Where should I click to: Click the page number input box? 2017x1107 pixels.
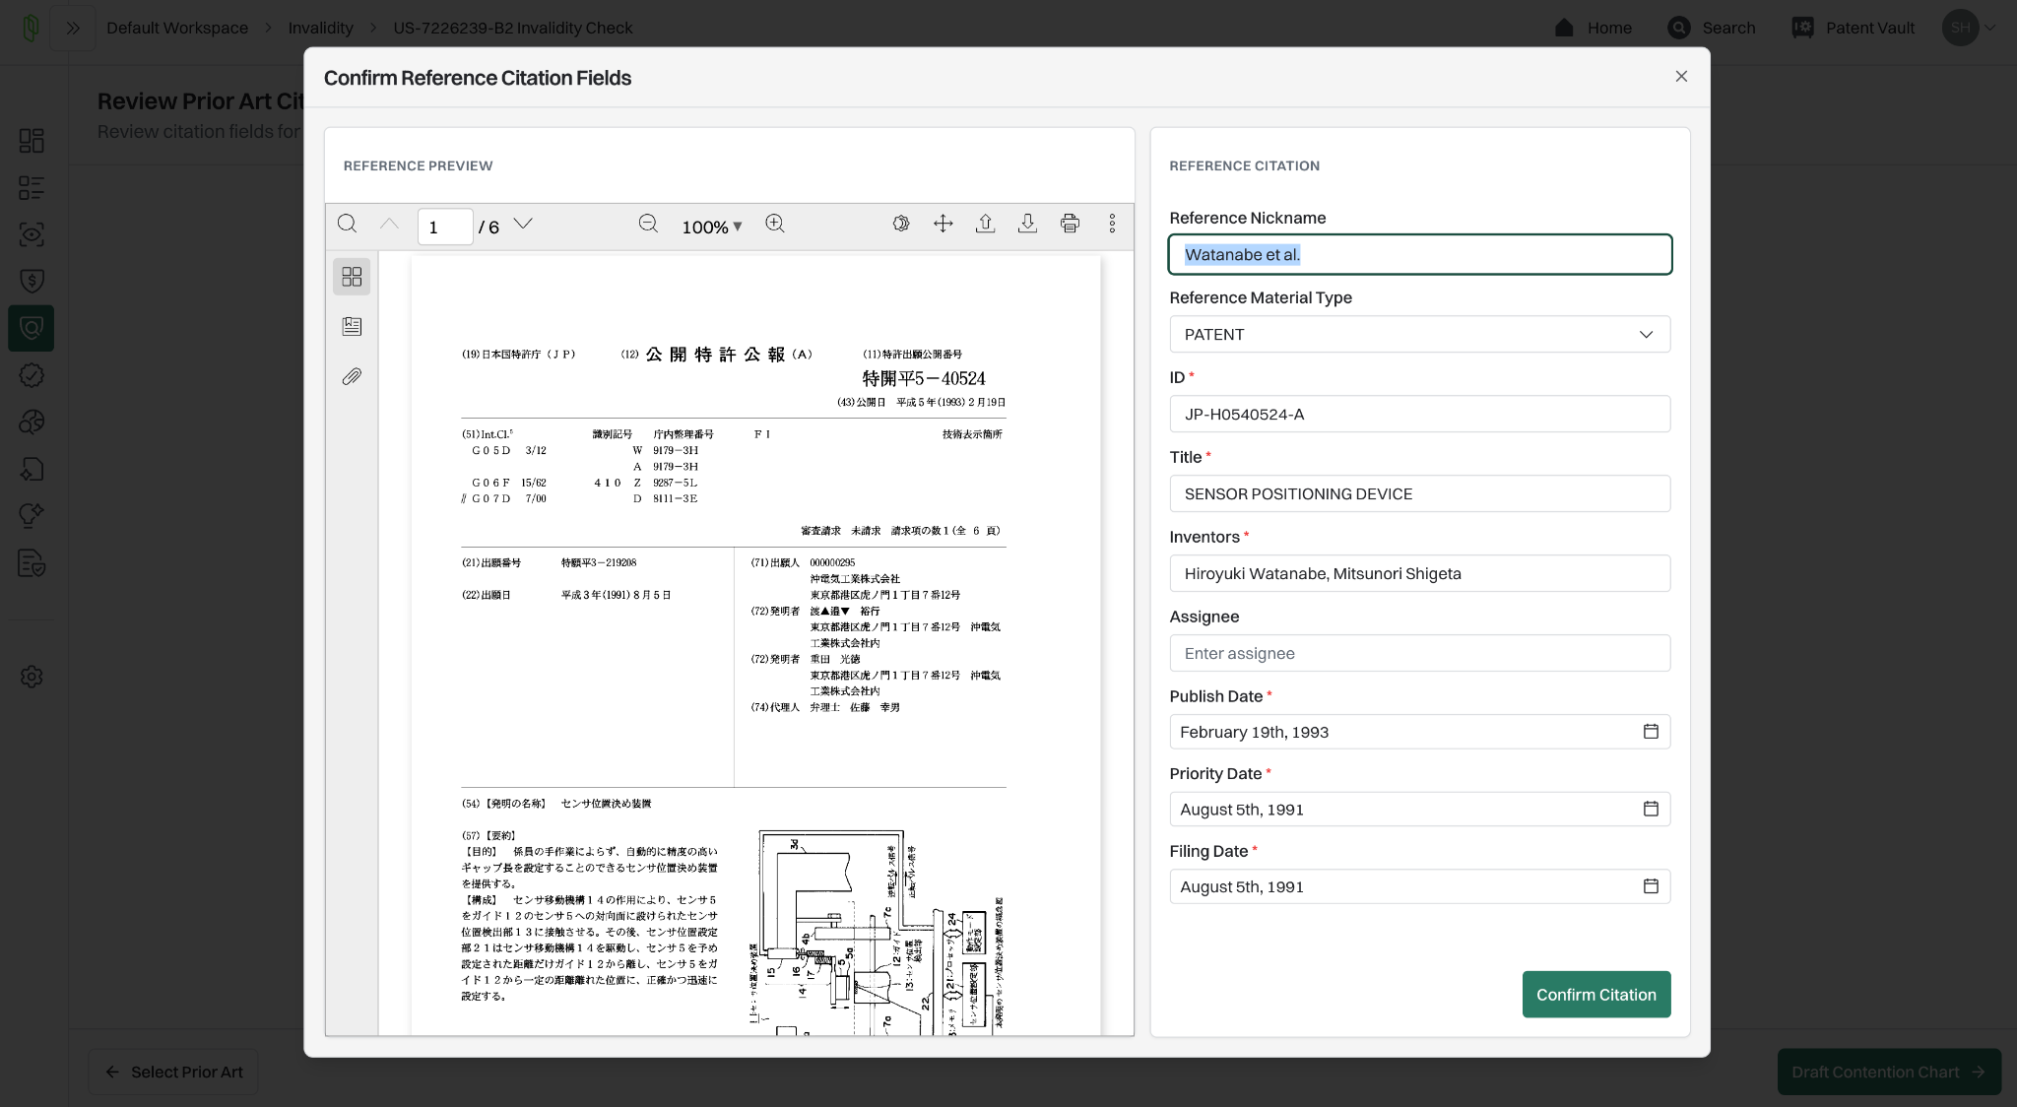point(444,227)
